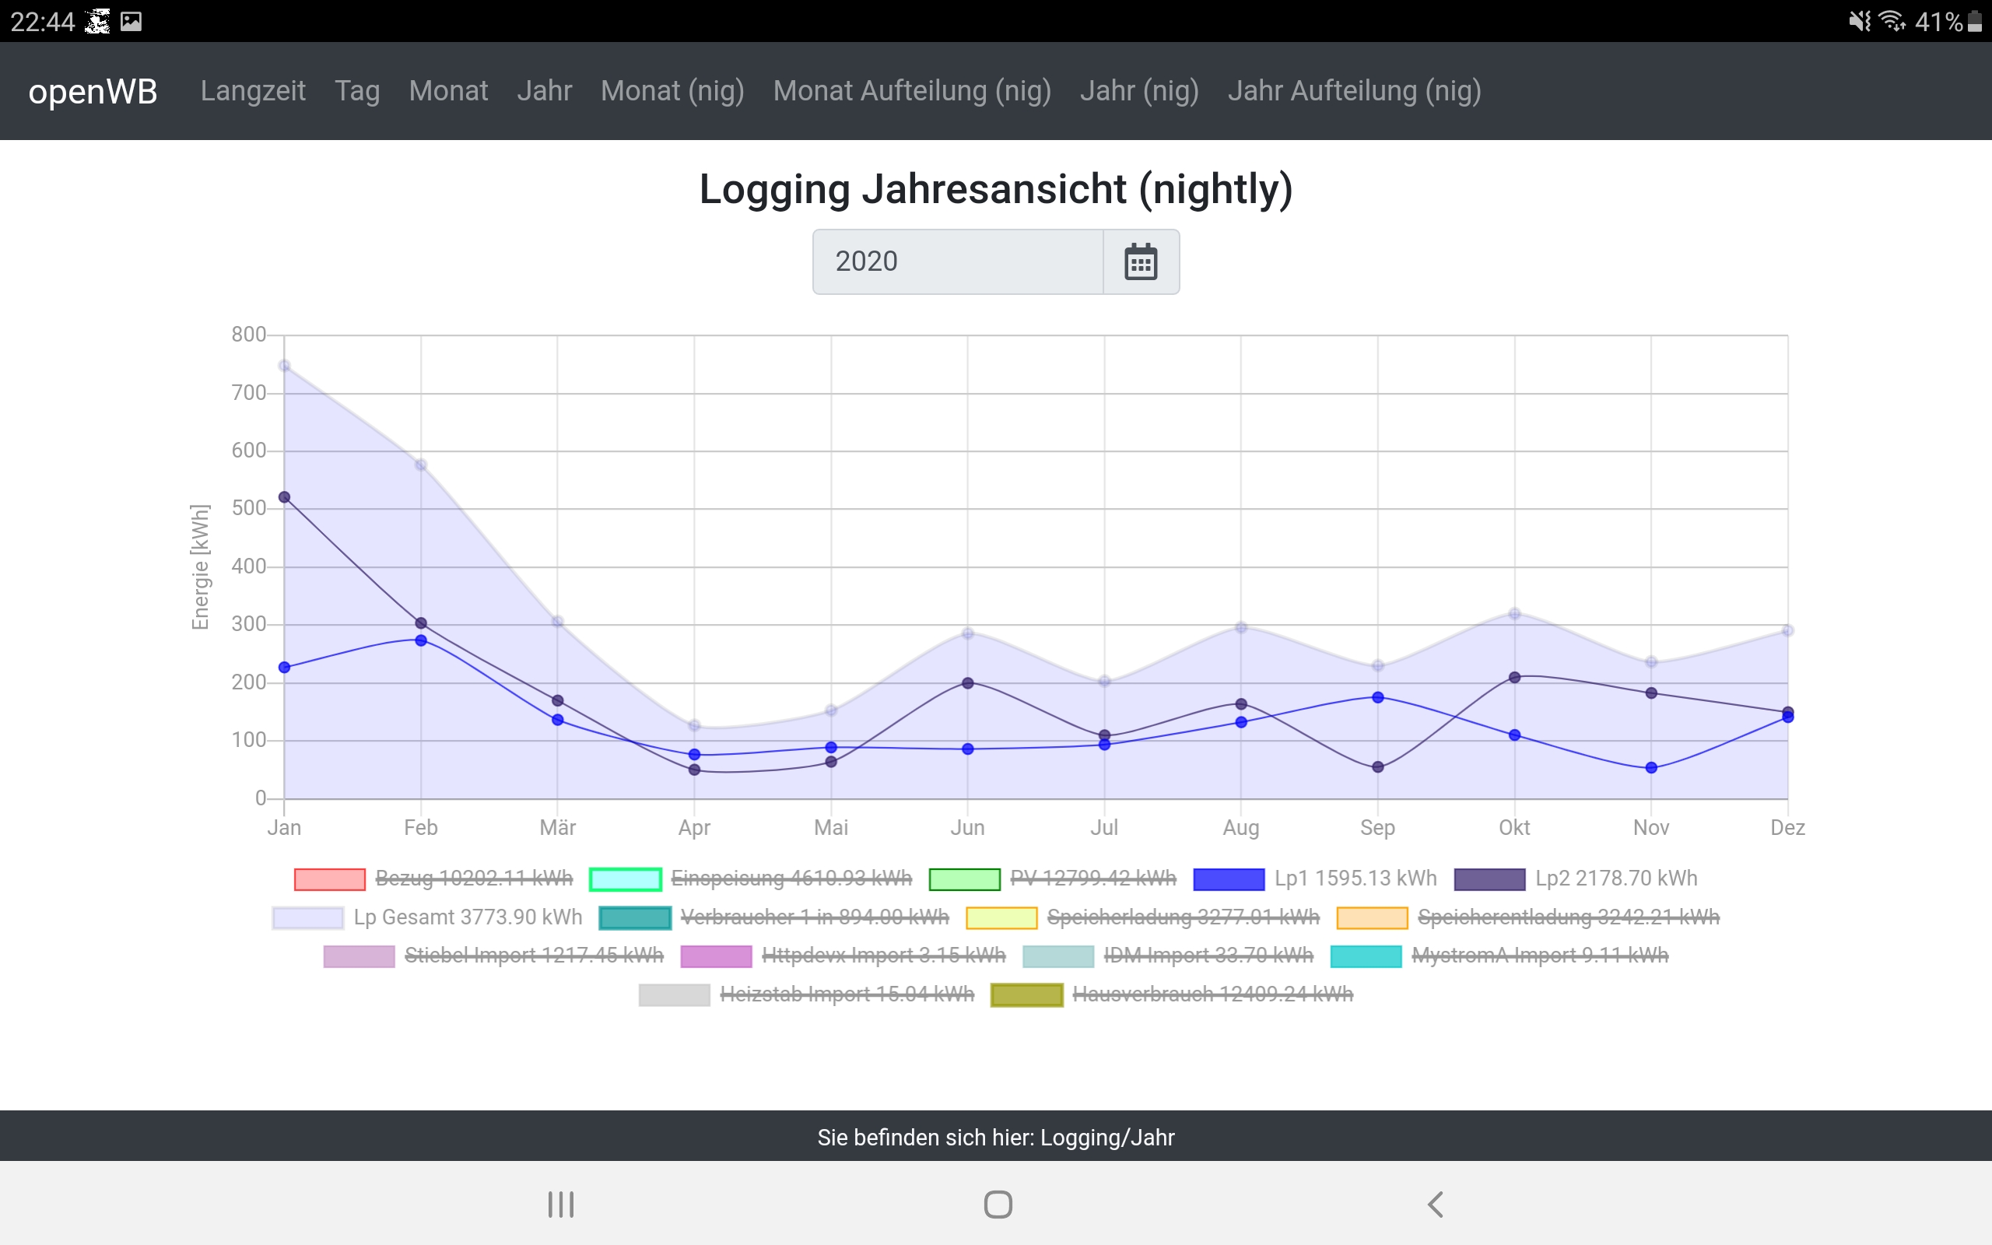Viewport: 1992px width, 1245px height.
Task: Open the calendar year picker icon
Action: 1140,262
